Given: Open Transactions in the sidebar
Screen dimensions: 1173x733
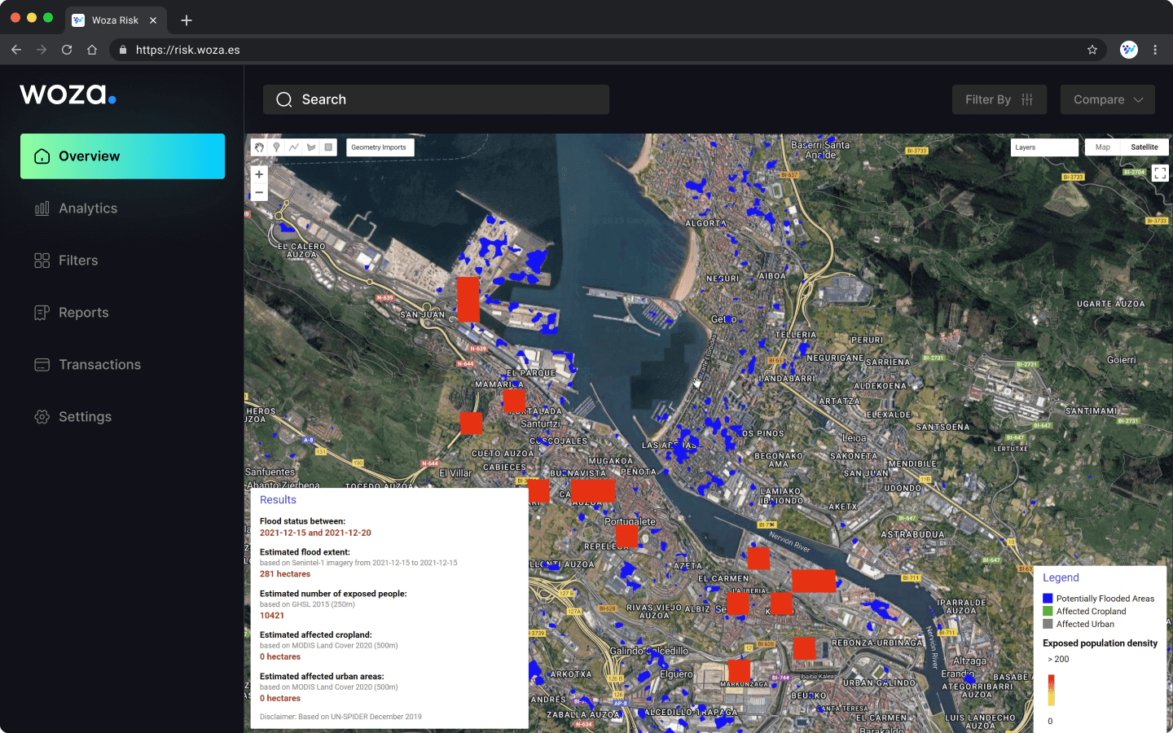Looking at the screenshot, I should coord(99,365).
